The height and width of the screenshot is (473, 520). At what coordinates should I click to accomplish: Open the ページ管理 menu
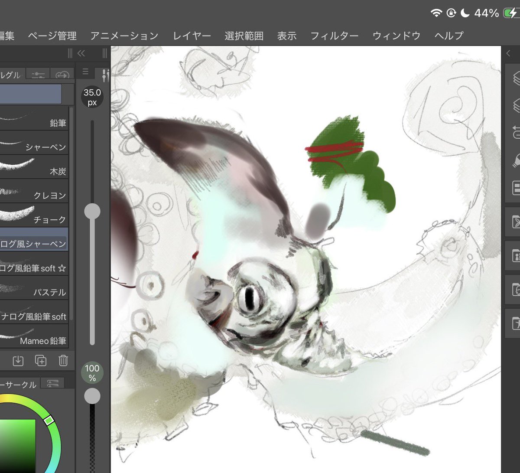(52, 36)
